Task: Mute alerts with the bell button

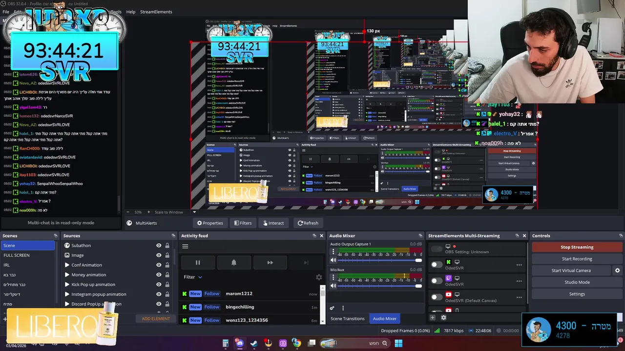Action: (234, 262)
